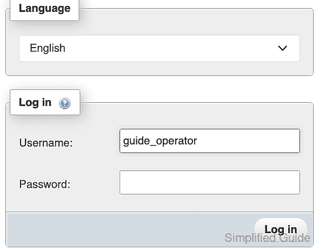Click the right end of the Username field
Viewport: 319px width, 251px height.
(293, 141)
